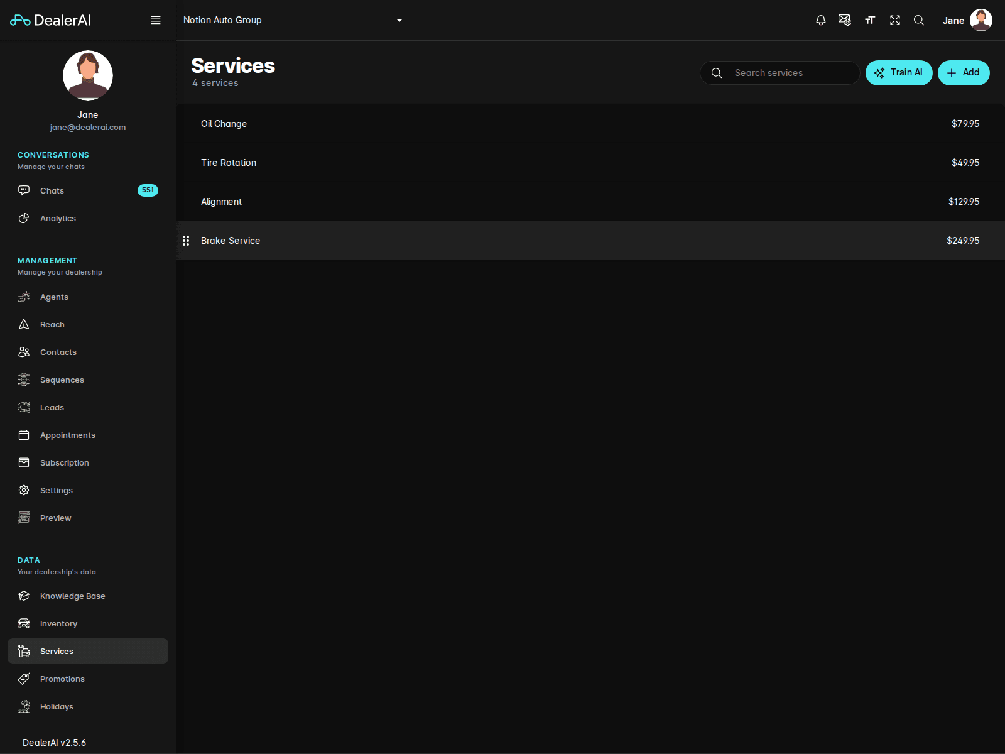Viewport: 1005px width, 754px height.
Task: Click the Inventory car icon in sidebar
Action: [24, 623]
